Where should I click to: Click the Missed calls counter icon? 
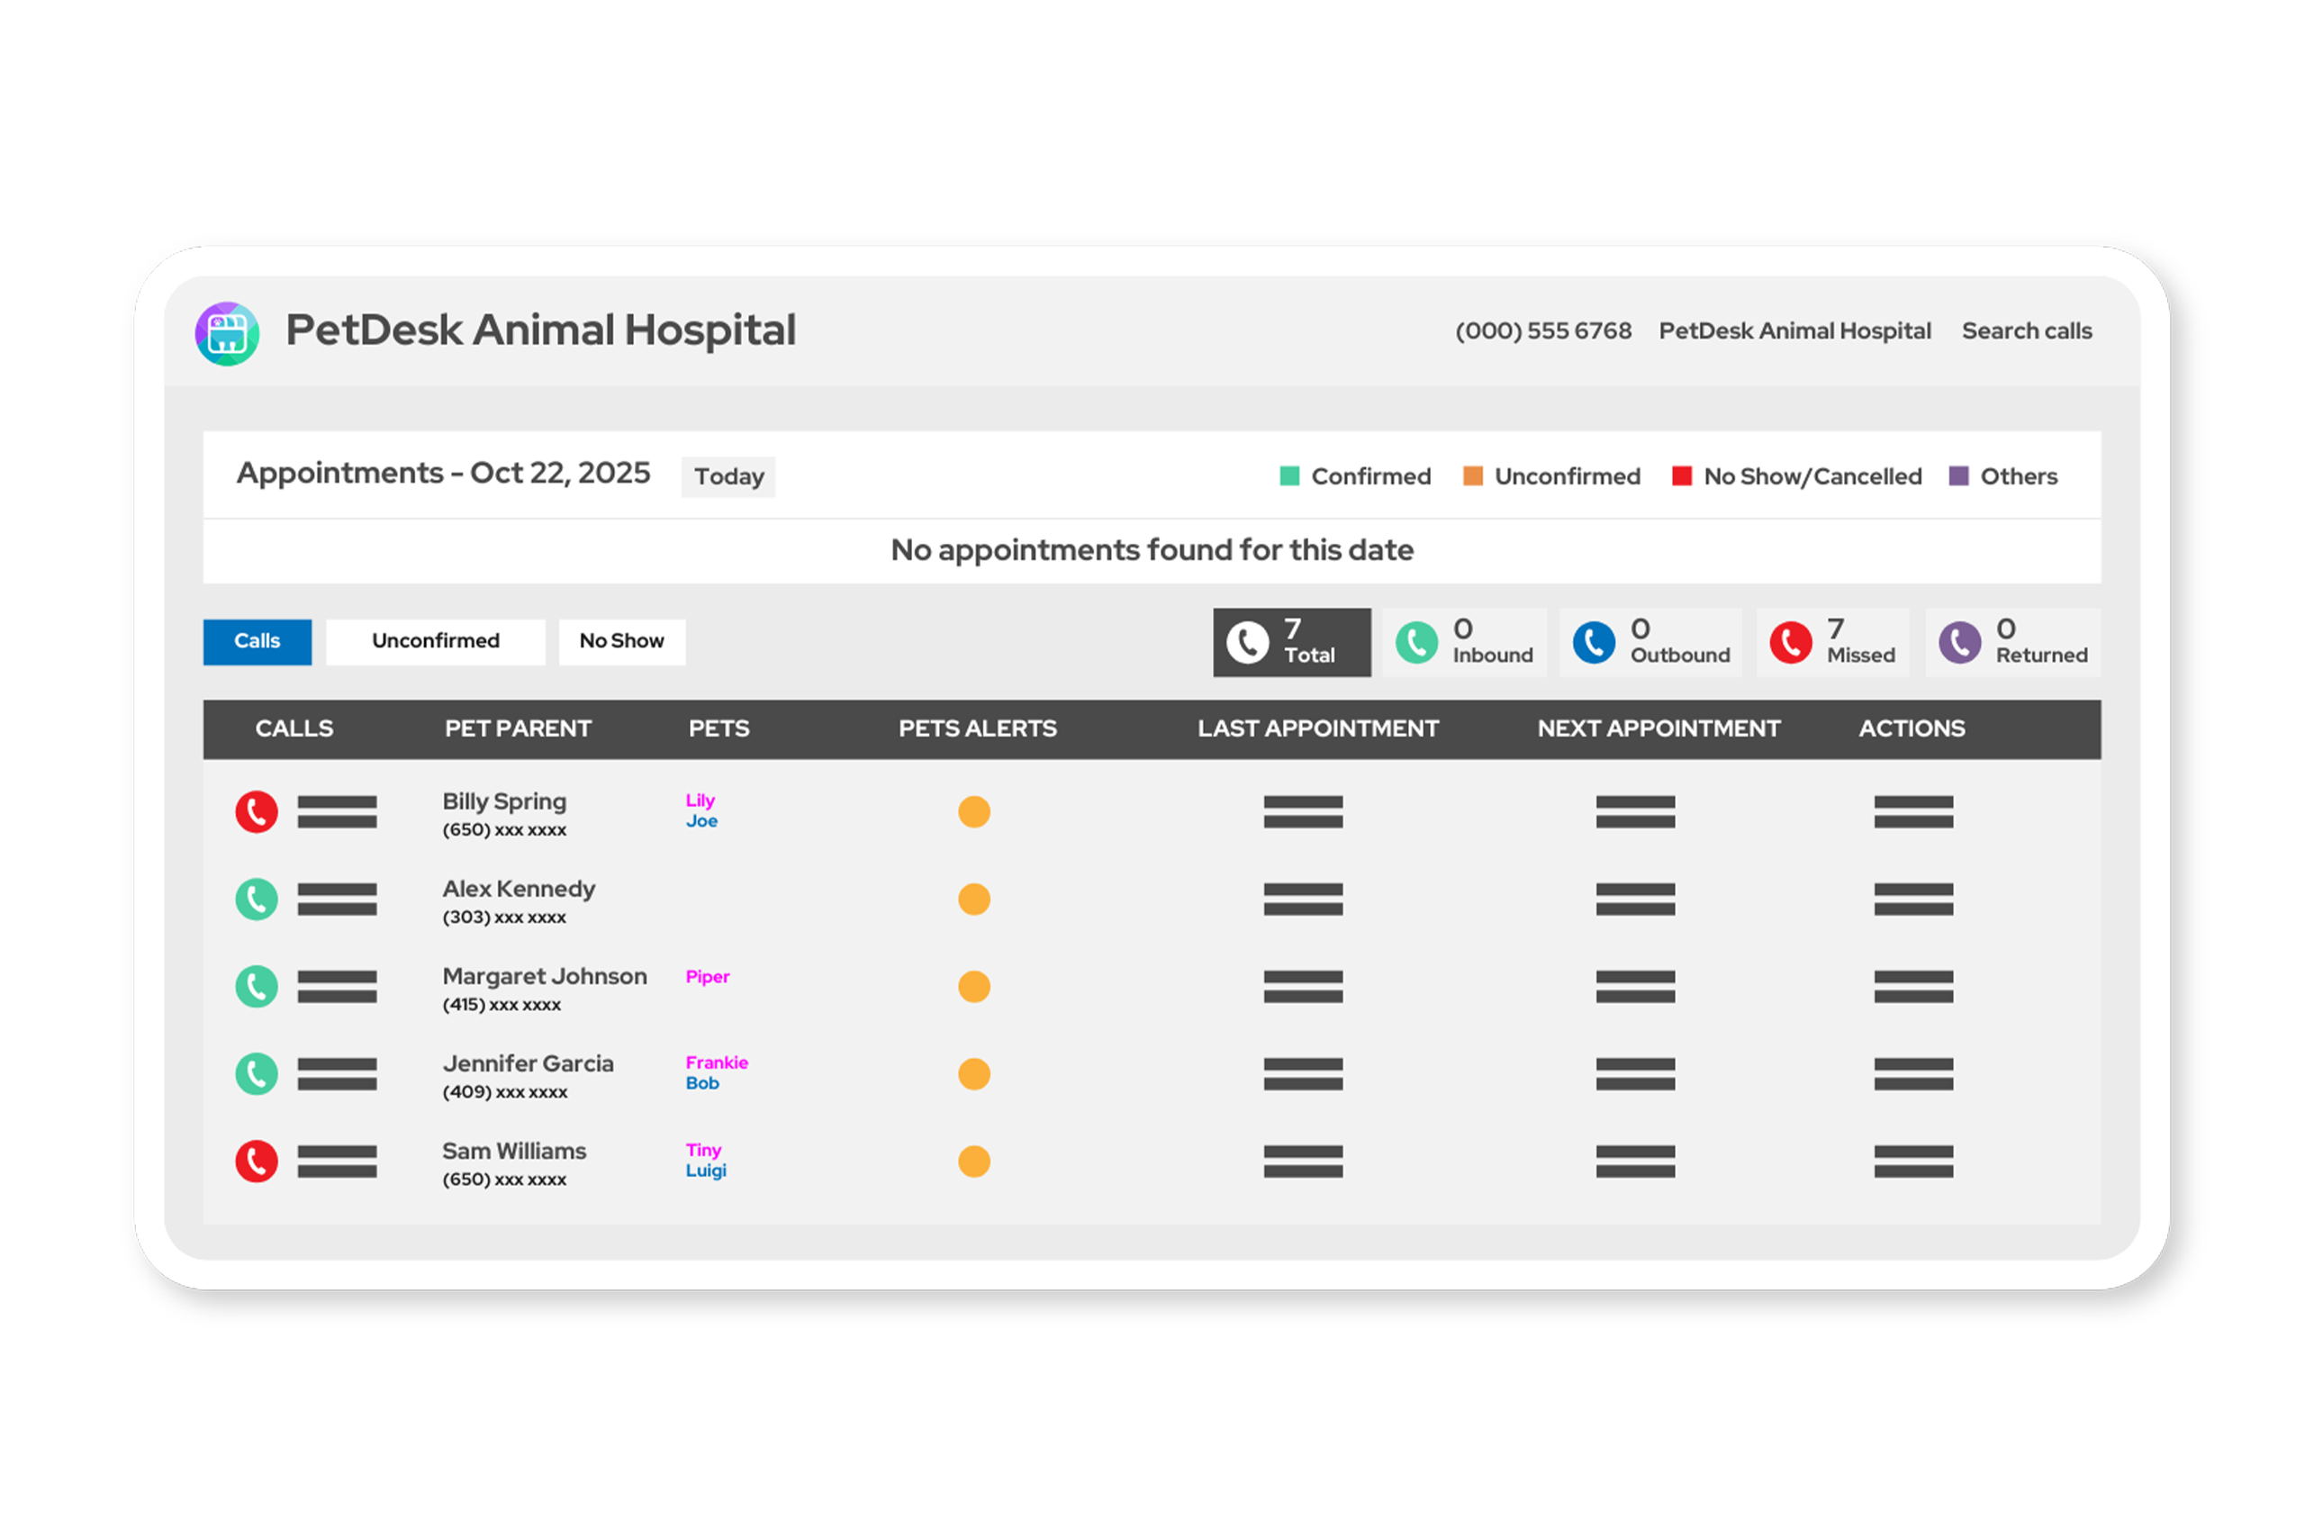(x=1792, y=642)
